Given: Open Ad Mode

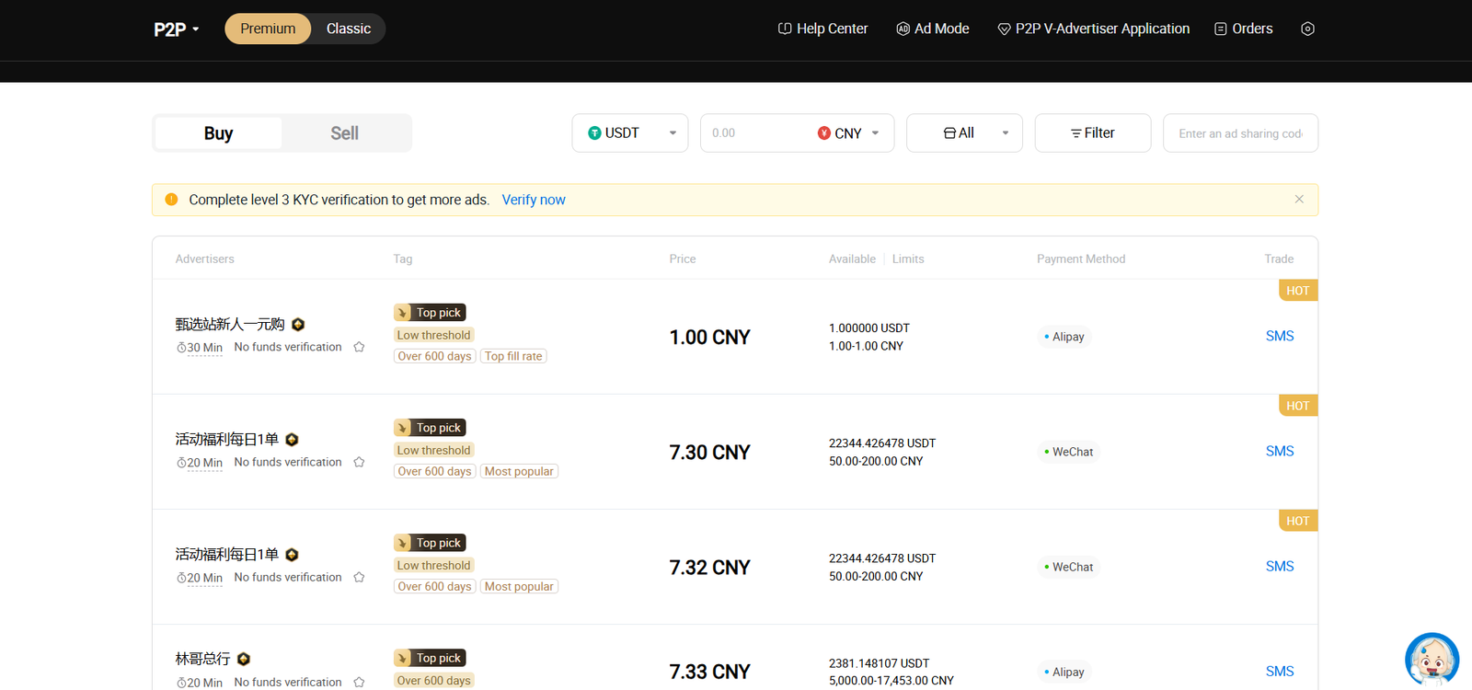Looking at the screenshot, I should (x=932, y=29).
